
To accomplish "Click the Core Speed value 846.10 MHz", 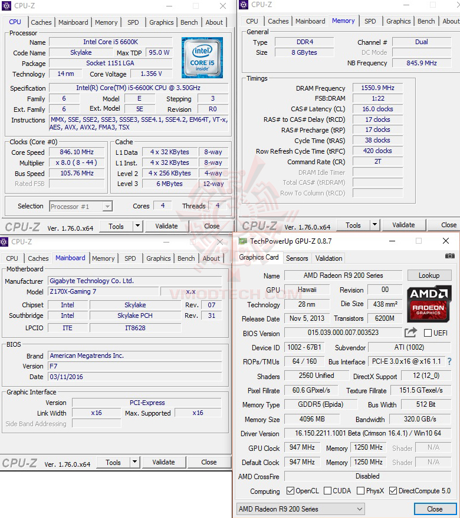I will coord(77,152).
